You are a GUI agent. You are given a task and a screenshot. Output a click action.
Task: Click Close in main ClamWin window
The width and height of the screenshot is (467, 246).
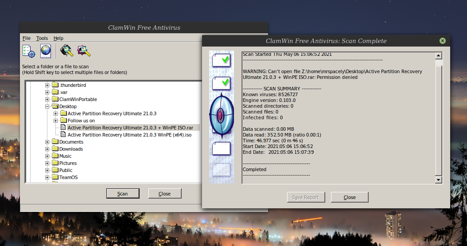pyautogui.click(x=165, y=194)
